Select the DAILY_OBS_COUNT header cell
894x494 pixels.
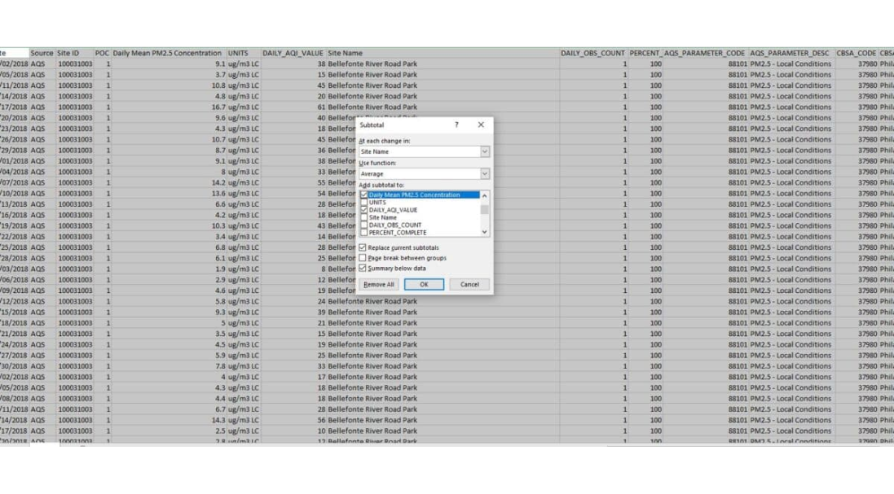(x=593, y=53)
